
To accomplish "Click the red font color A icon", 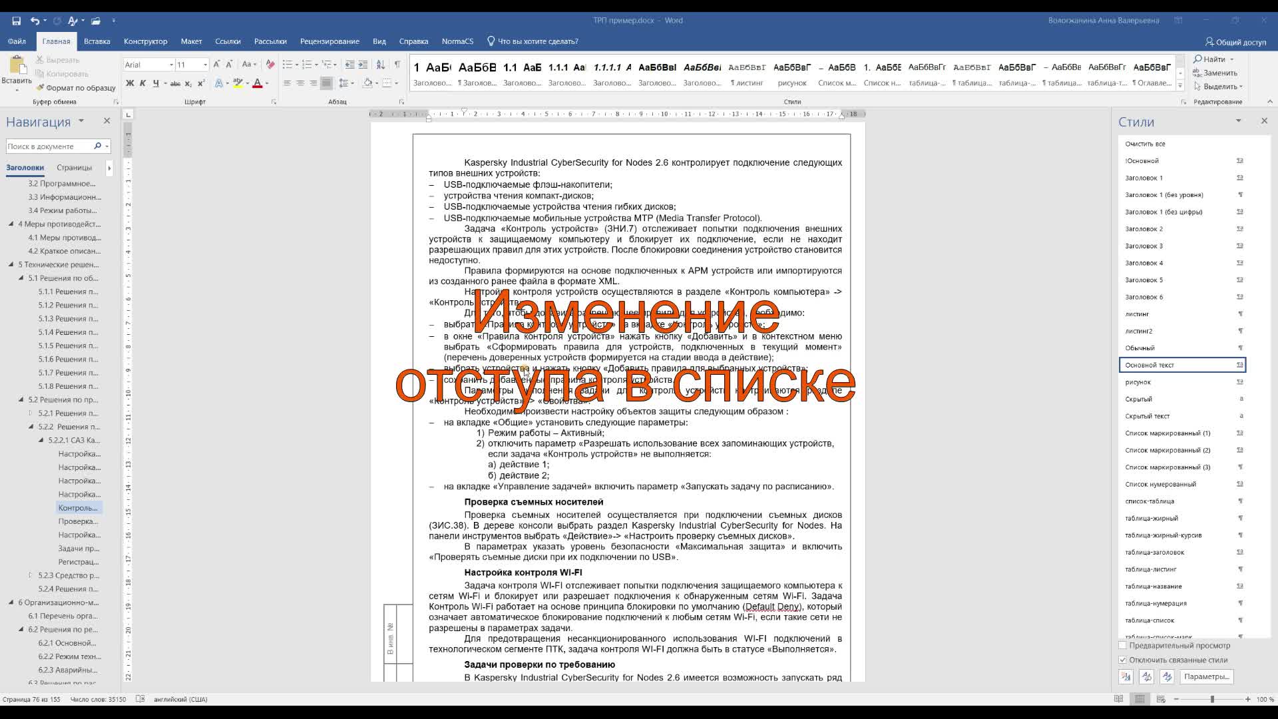I will click(x=258, y=83).
